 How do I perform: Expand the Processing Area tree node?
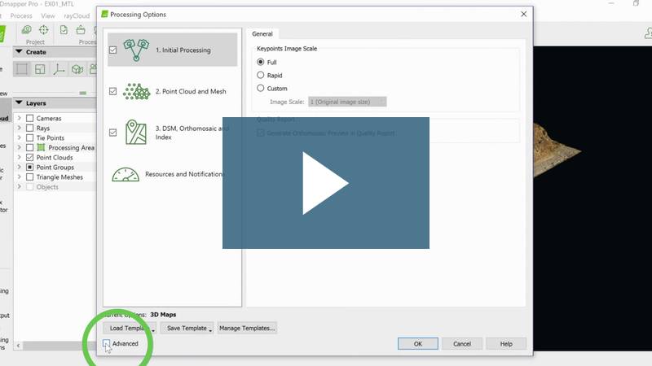coord(19,147)
